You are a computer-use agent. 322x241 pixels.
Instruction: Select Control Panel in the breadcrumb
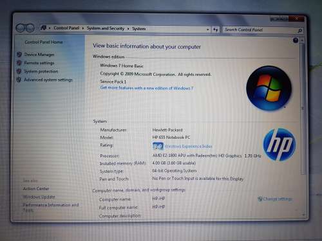(66, 28)
